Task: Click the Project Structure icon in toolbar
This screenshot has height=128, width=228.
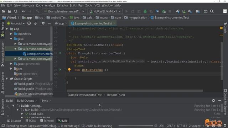Action: coord(198,11)
